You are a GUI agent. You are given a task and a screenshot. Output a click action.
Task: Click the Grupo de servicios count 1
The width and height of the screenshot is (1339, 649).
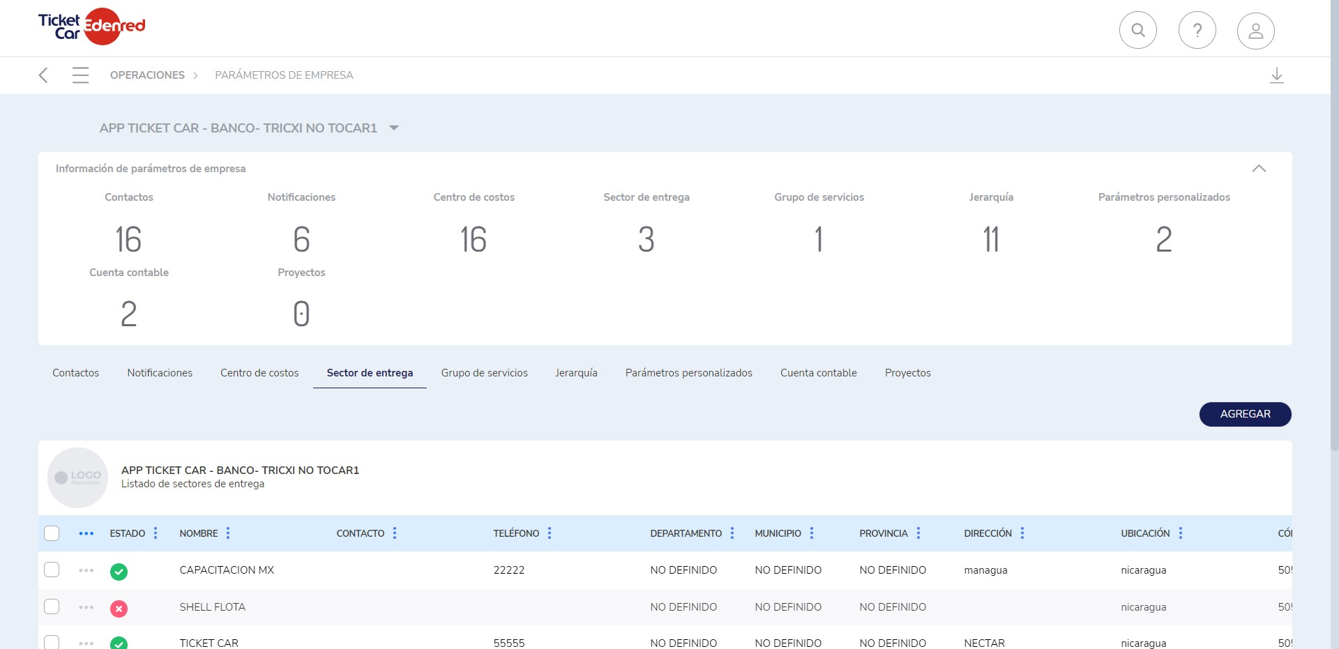pos(819,240)
